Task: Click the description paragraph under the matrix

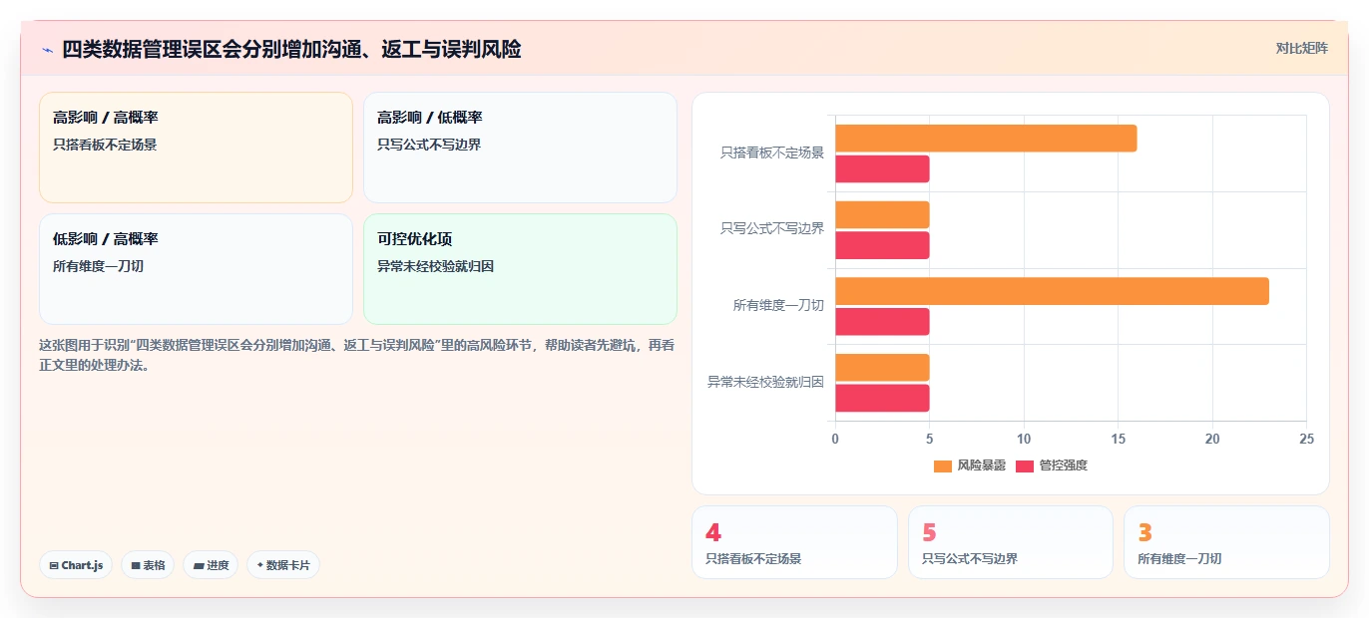Action: point(357,355)
